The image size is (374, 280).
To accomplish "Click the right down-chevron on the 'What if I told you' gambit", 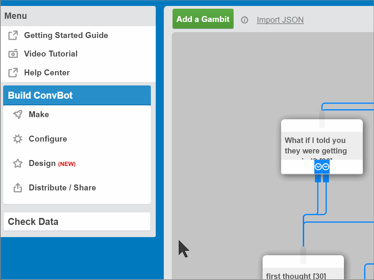I will (326, 167).
